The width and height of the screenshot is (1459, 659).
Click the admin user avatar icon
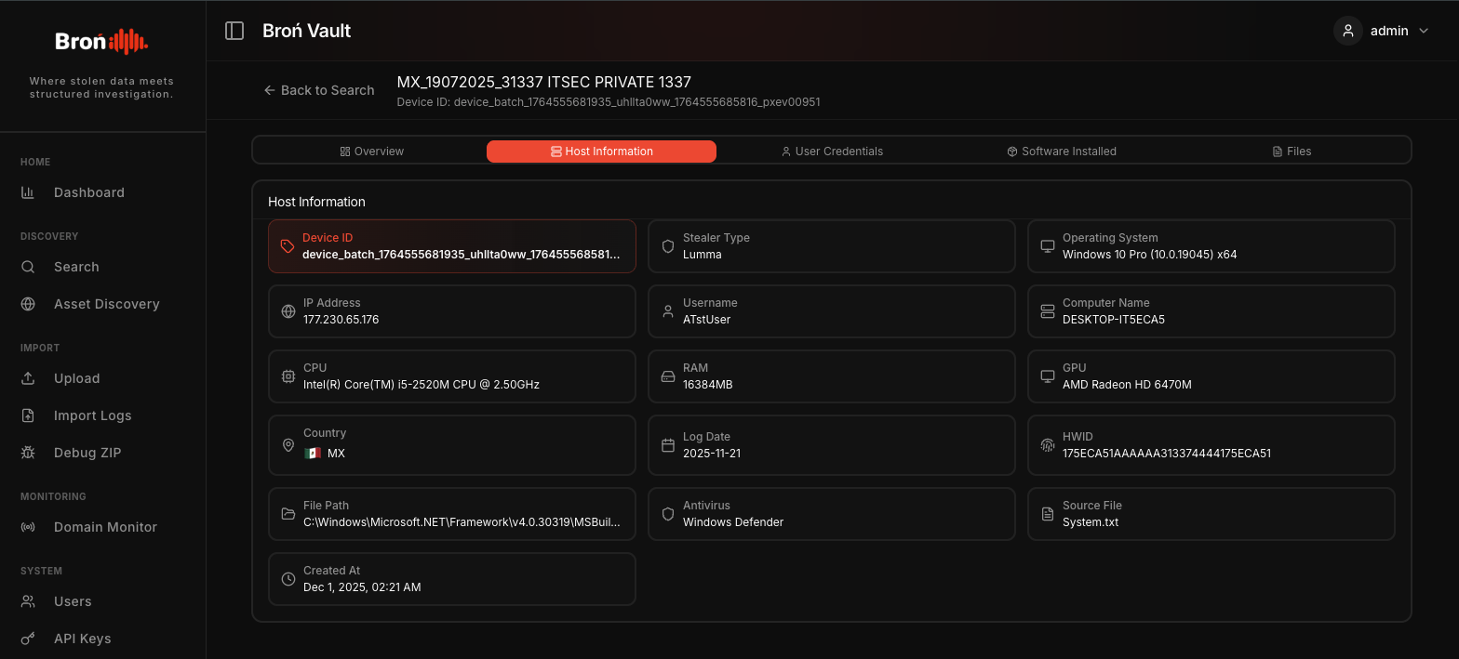tap(1348, 31)
